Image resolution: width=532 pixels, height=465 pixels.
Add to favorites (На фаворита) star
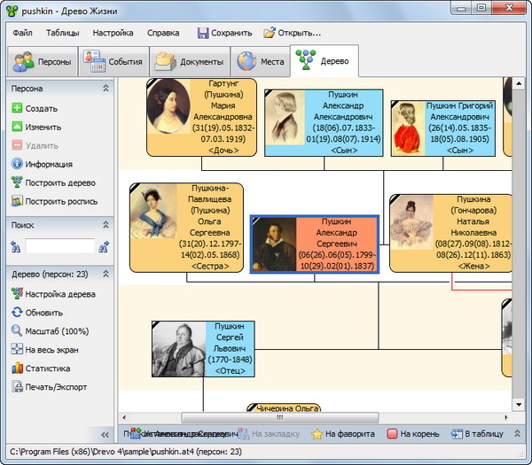[x=317, y=434]
